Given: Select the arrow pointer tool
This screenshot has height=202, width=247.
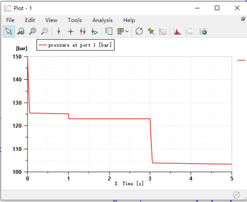Looking at the screenshot, I should click(9, 31).
